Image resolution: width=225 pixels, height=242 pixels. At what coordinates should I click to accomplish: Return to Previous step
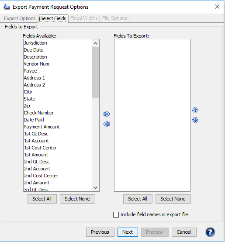coord(100,232)
